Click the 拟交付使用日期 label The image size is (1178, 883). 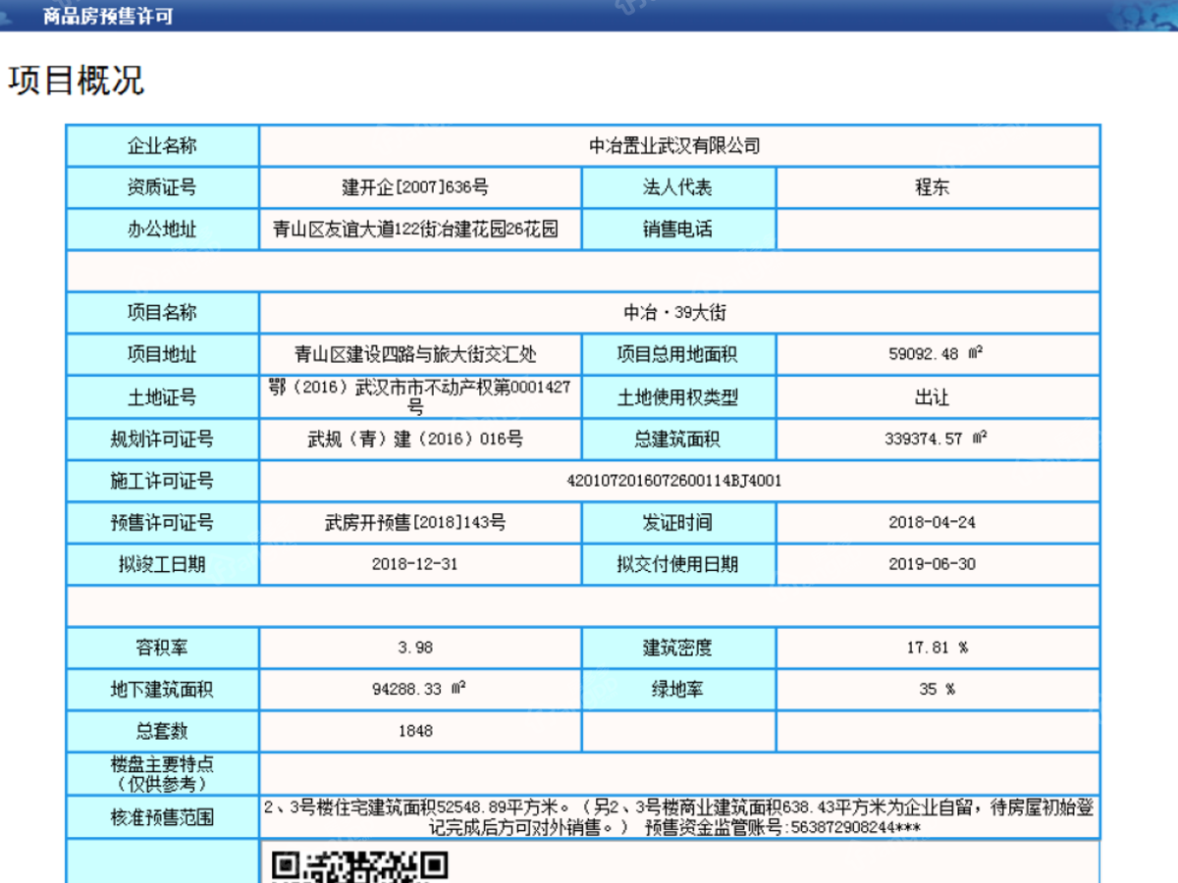coord(678,564)
